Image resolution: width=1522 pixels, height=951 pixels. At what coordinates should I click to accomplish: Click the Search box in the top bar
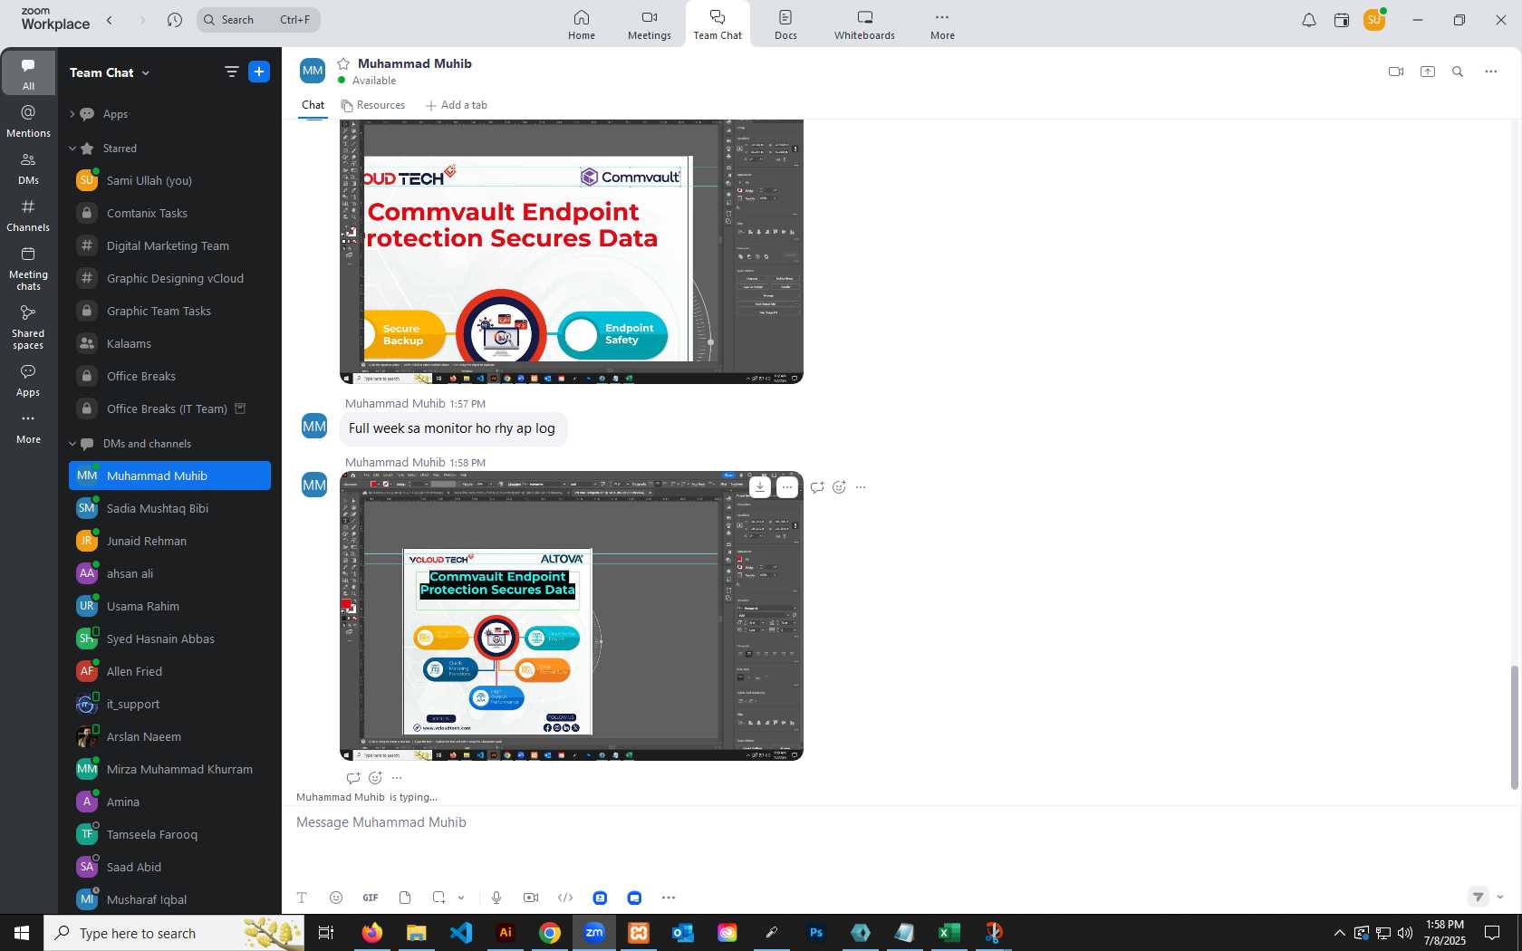pos(258,20)
